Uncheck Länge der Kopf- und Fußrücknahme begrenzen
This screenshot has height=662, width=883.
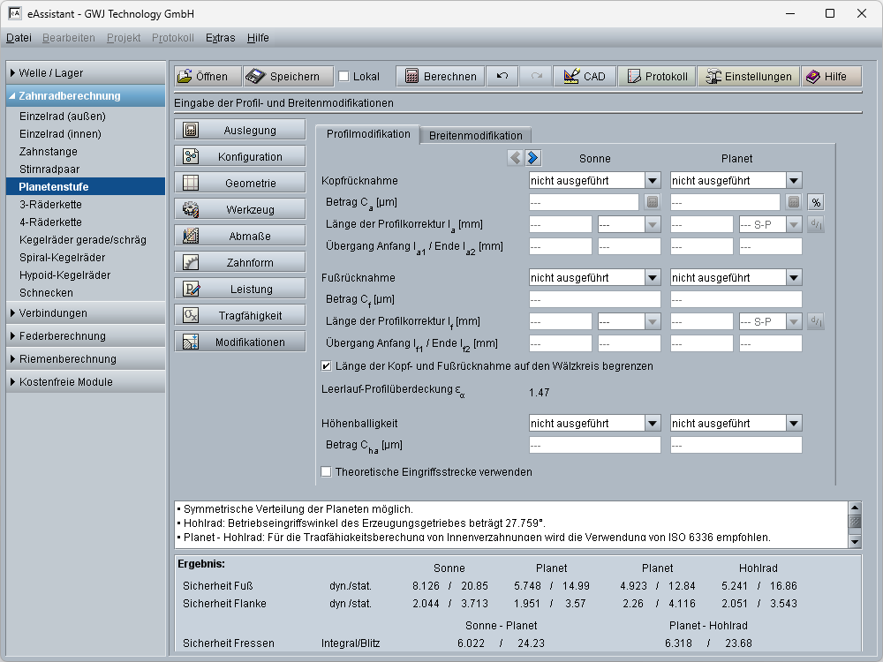(x=327, y=366)
